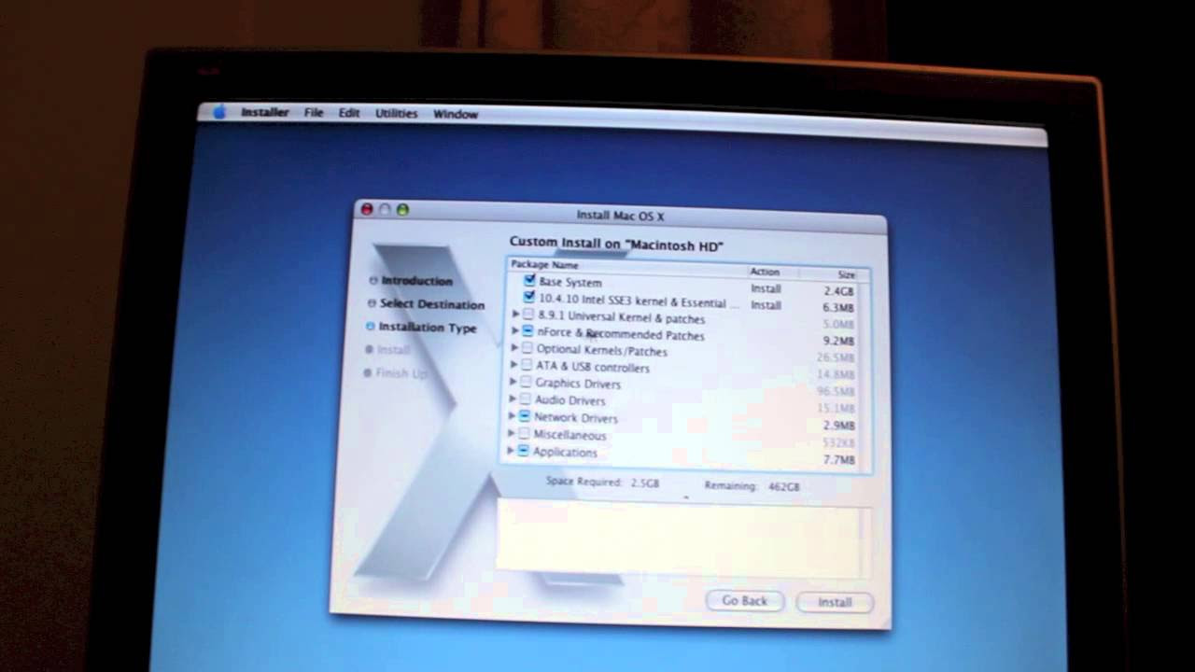1195x672 pixels.
Task: Check Audio Drivers checkbox
Action: click(526, 399)
